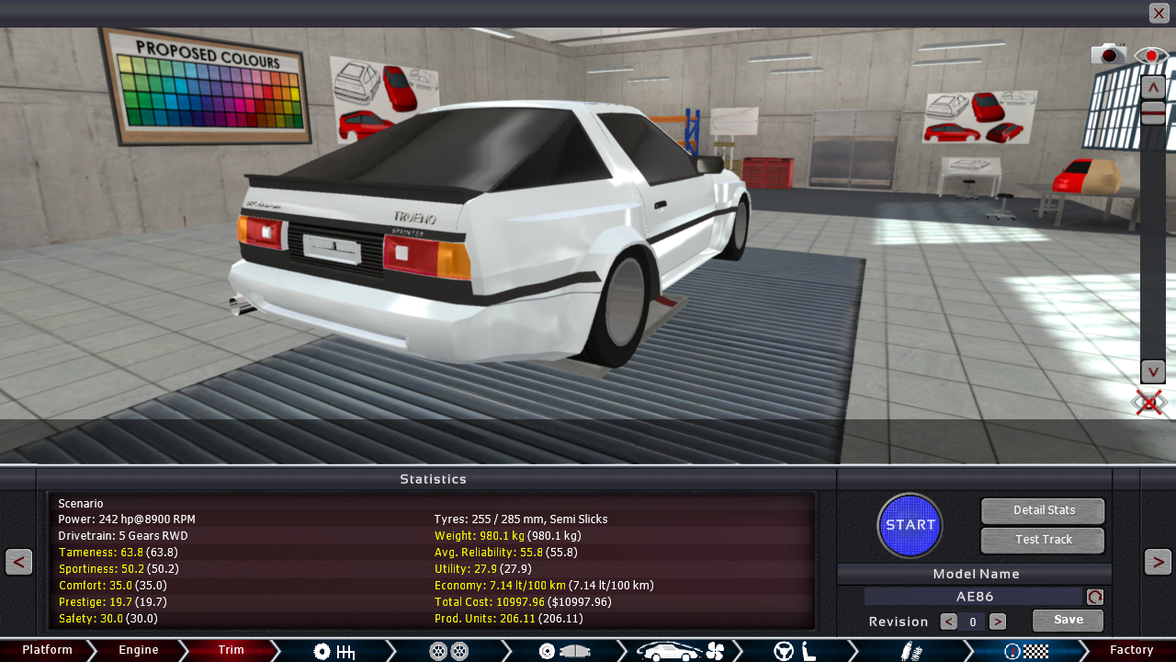Go to previous page with left arrow

pyautogui.click(x=18, y=562)
